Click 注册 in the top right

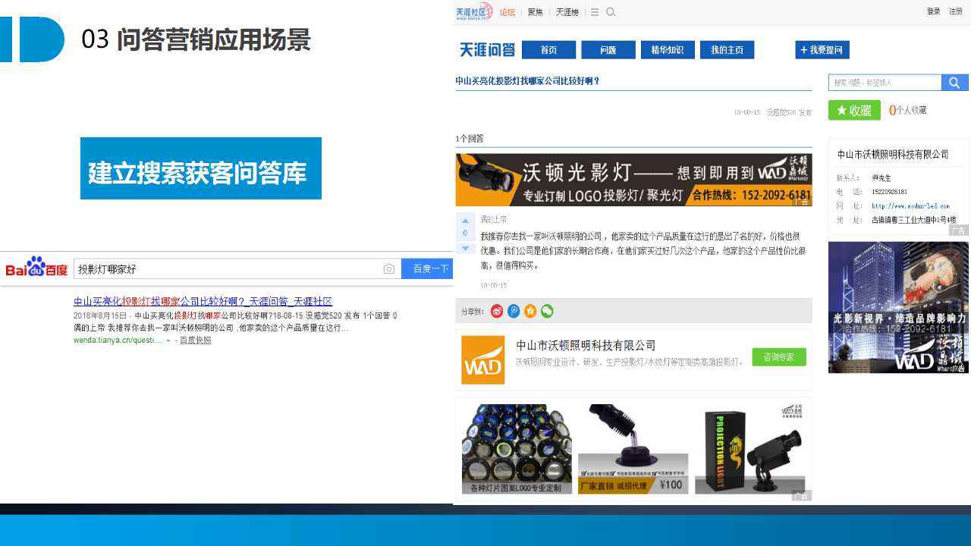[x=956, y=11]
